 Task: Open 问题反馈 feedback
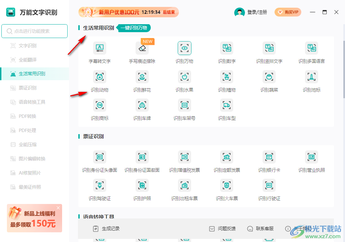pos(222,229)
